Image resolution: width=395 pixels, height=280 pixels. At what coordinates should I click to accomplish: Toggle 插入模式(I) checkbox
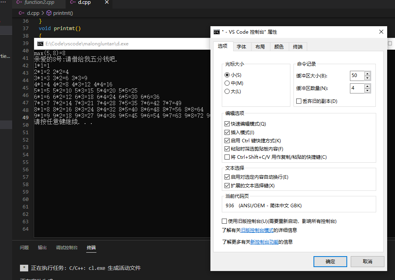(x=227, y=133)
